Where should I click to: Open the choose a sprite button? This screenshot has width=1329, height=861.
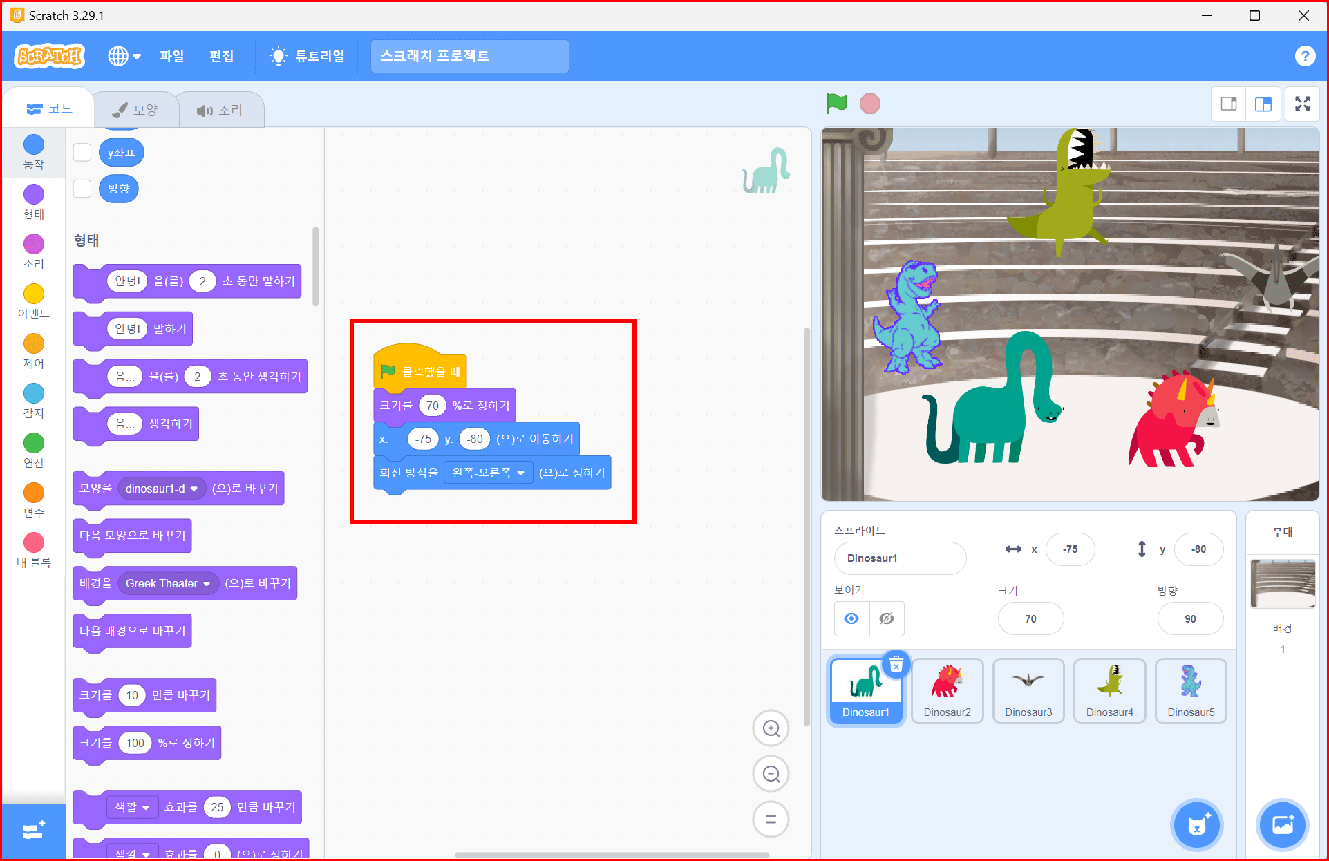click(x=1196, y=824)
